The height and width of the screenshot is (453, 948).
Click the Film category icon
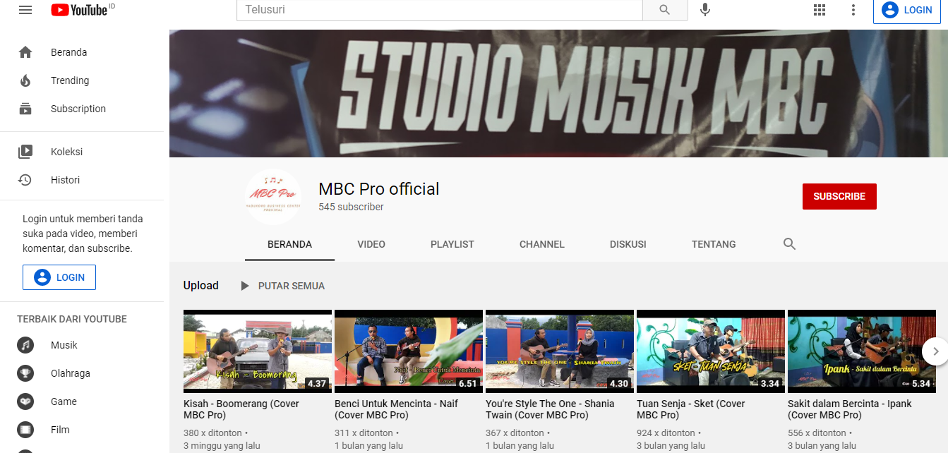(25, 430)
